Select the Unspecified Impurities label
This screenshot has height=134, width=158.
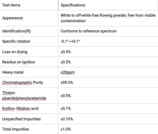[x=21, y=119]
